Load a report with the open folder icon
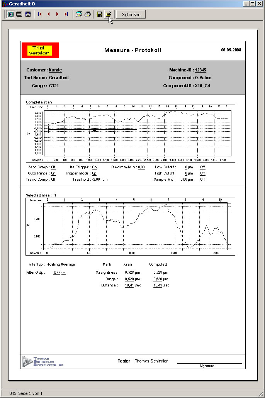Image resolution: width=265 pixels, height=398 pixels. click(x=109, y=14)
